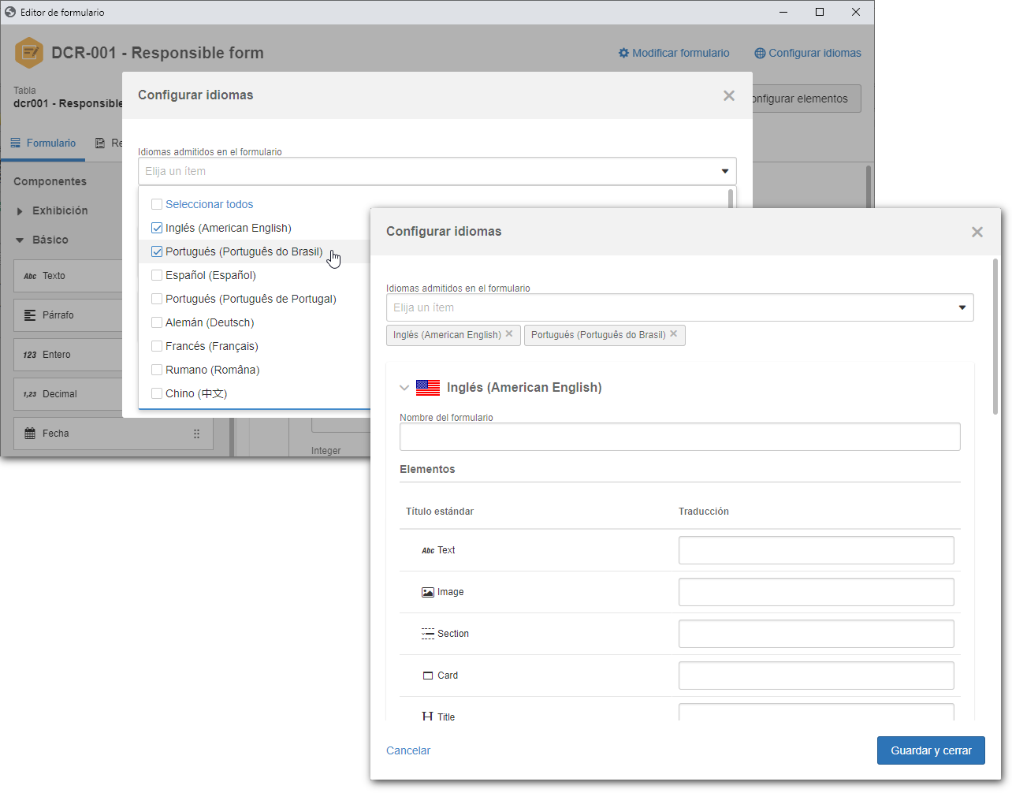Click the H icon in the Title row

pyautogui.click(x=427, y=717)
